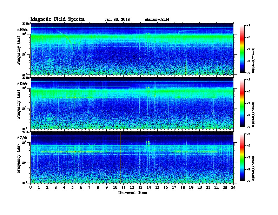Click the 10^1 frequency tick of dZ/dt panel
The width and height of the screenshot is (278, 215).
[x=24, y=142]
